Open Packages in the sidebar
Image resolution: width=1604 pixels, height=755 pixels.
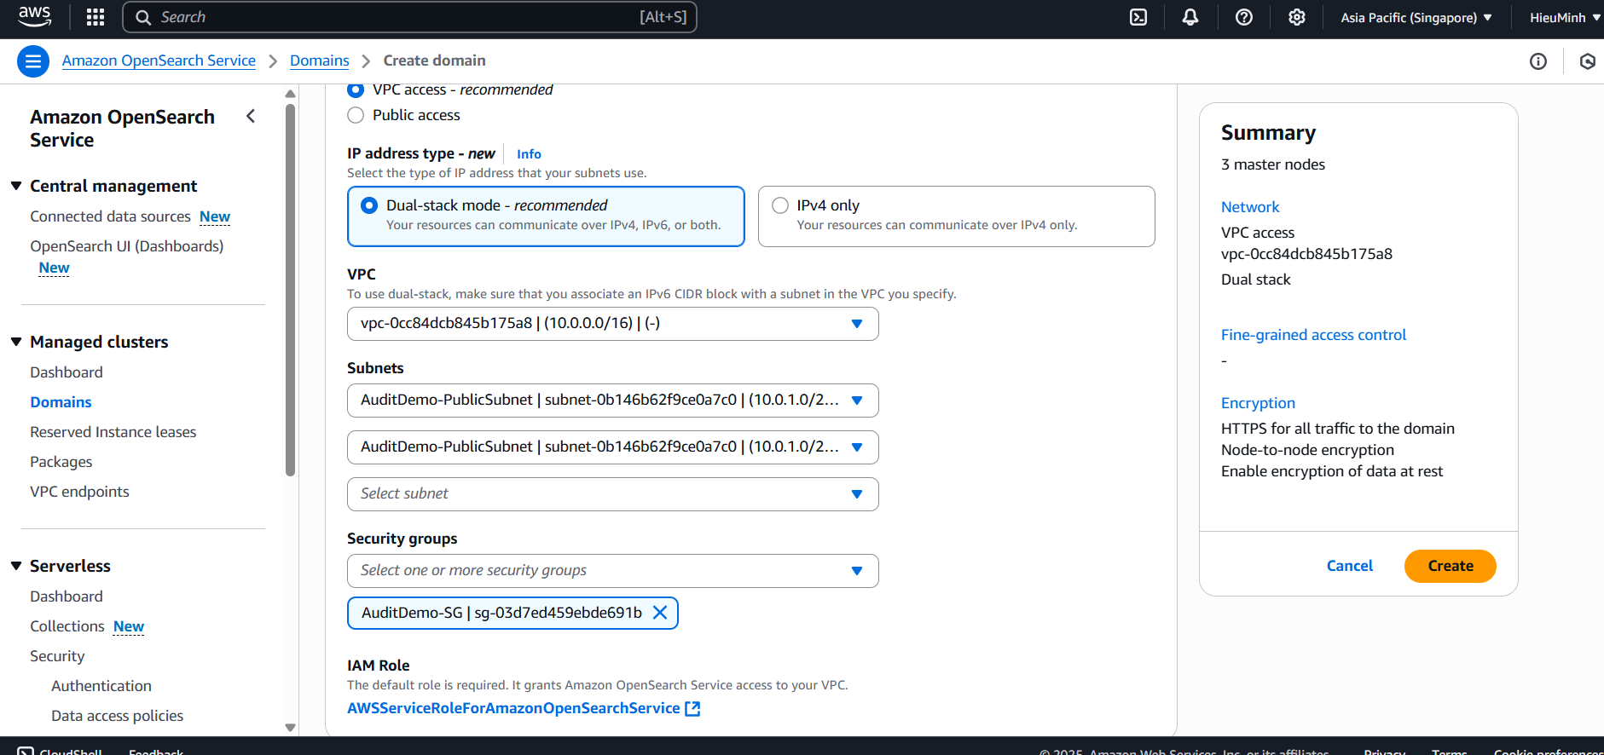[61, 462]
